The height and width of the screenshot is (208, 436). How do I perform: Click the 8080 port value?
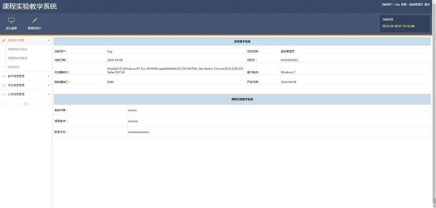click(x=110, y=82)
